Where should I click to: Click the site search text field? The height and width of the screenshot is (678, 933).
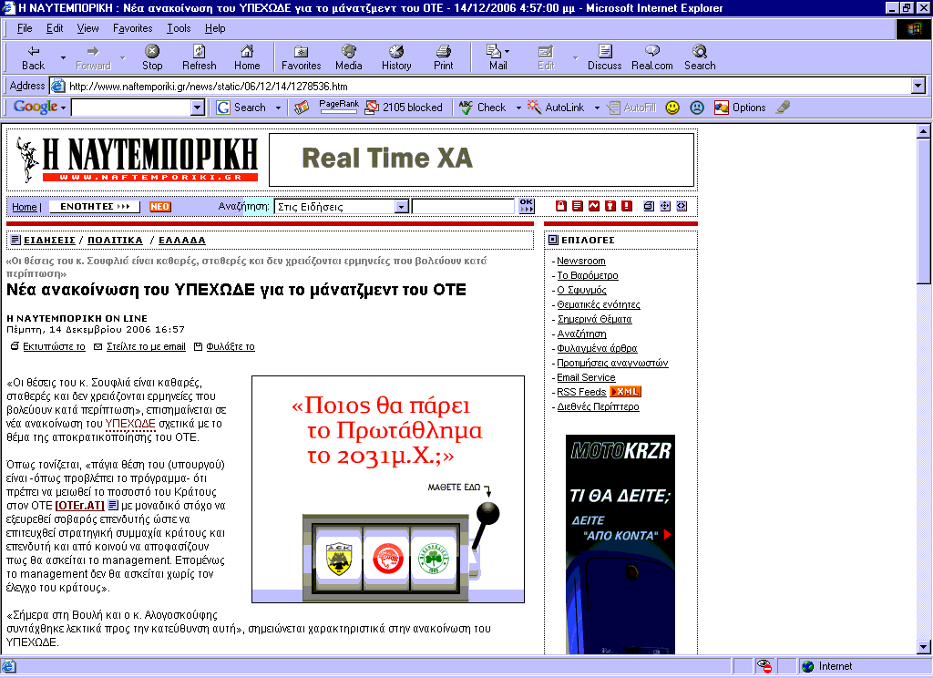click(463, 206)
